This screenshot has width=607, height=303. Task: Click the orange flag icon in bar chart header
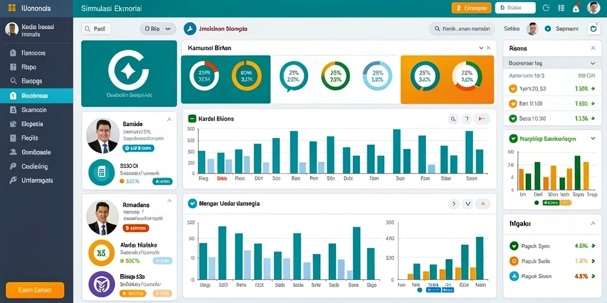point(482,119)
